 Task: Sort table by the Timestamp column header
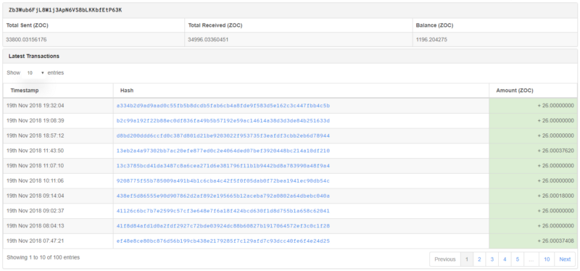click(x=58, y=91)
